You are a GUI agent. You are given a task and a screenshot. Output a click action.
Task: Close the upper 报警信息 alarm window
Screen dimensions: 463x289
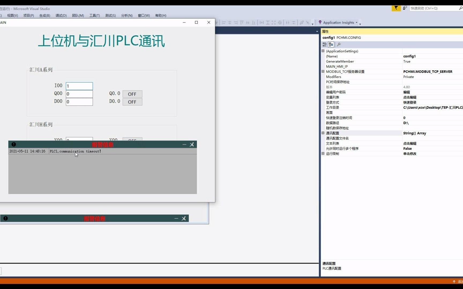coord(192,144)
